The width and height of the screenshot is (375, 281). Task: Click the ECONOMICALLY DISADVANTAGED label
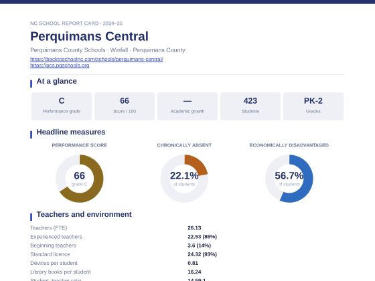coord(289,145)
